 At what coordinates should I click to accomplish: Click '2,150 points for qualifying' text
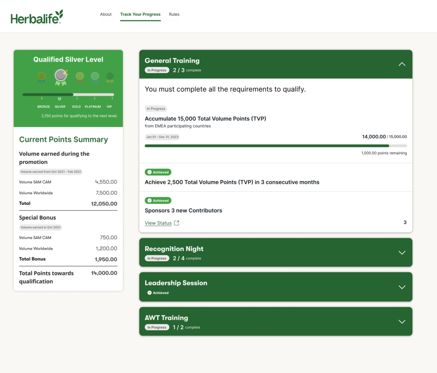pos(79,116)
